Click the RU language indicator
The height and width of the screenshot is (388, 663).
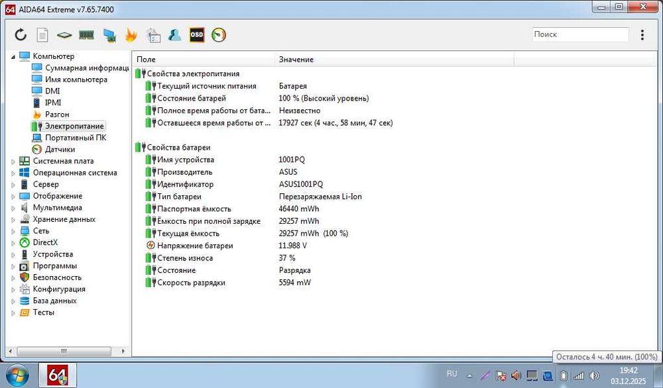(x=452, y=373)
